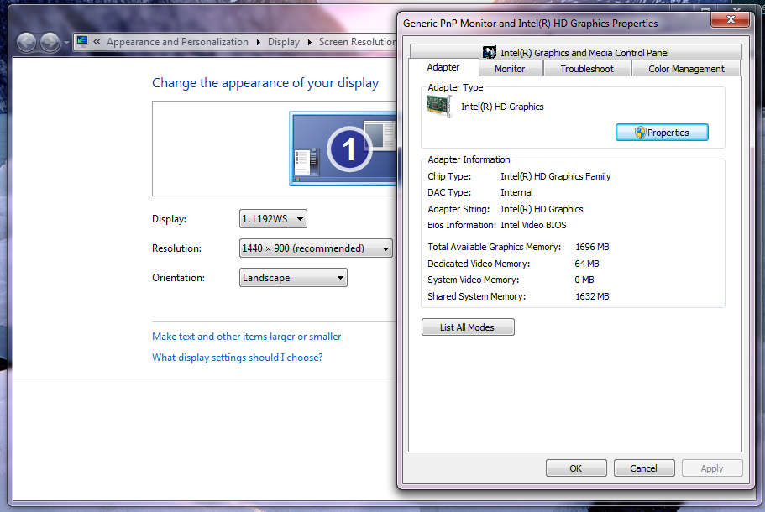The width and height of the screenshot is (765, 512).
Task: Click the Apply button
Action: point(712,468)
